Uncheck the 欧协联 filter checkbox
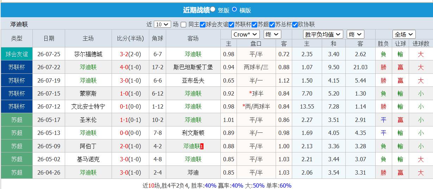The image size is (433, 189). point(295,25)
